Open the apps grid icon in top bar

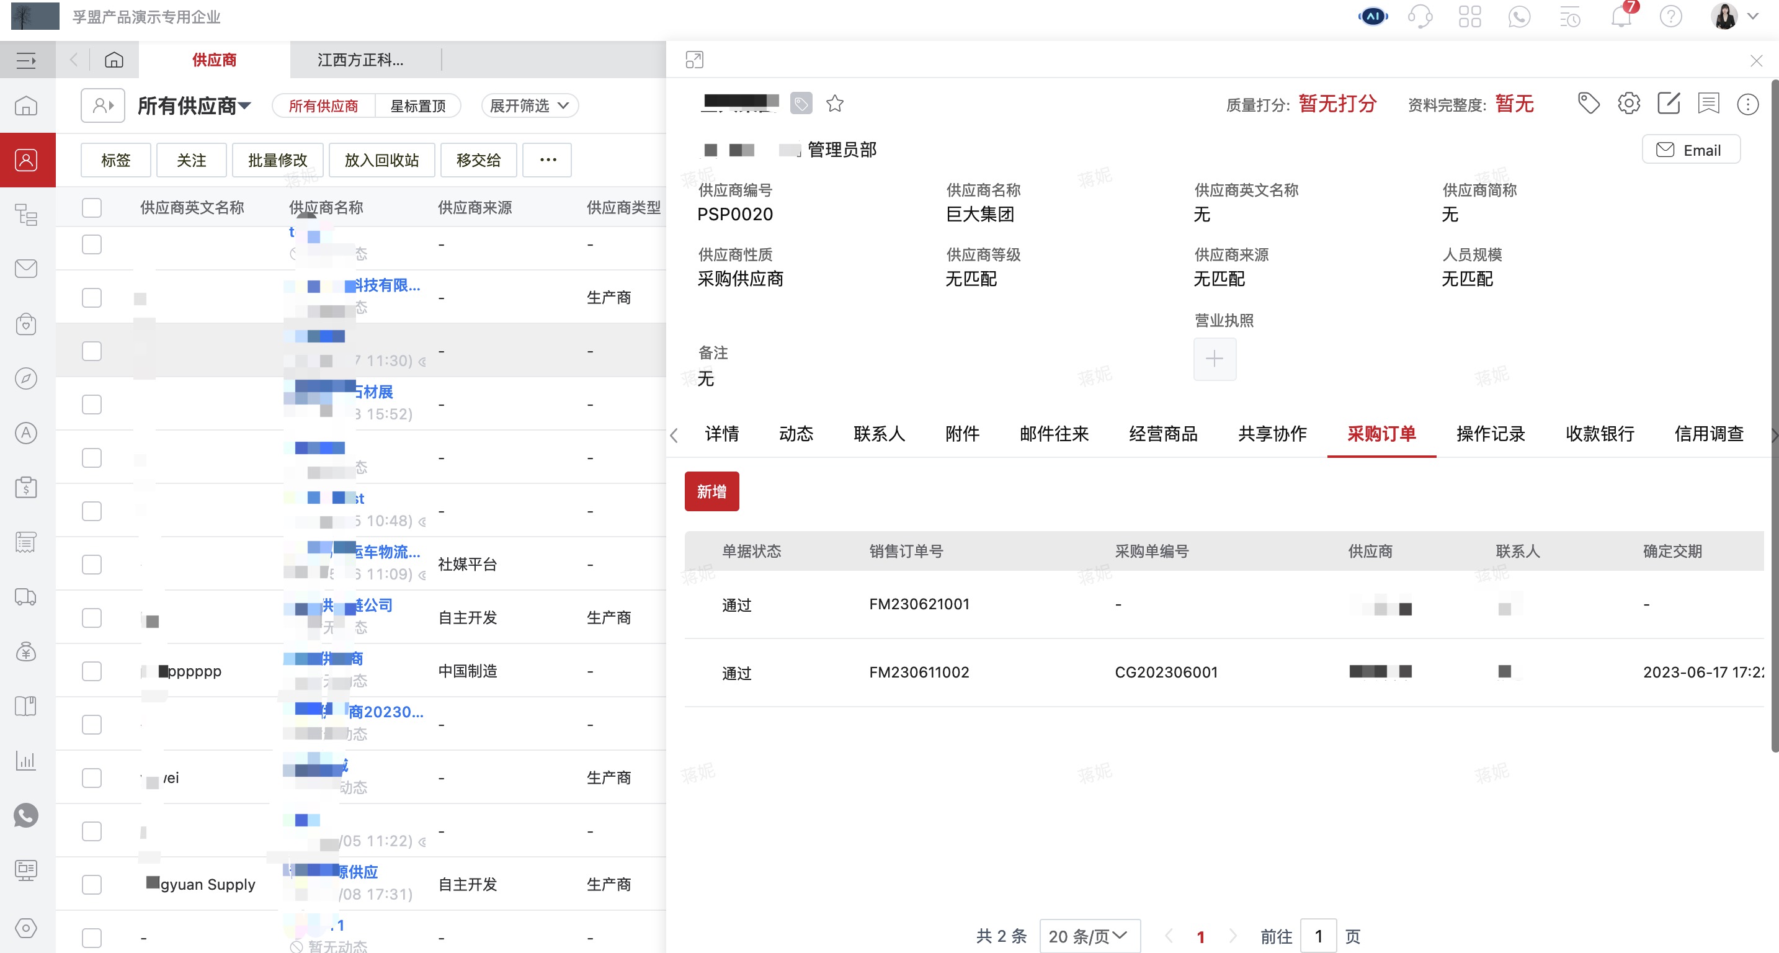[1470, 16]
